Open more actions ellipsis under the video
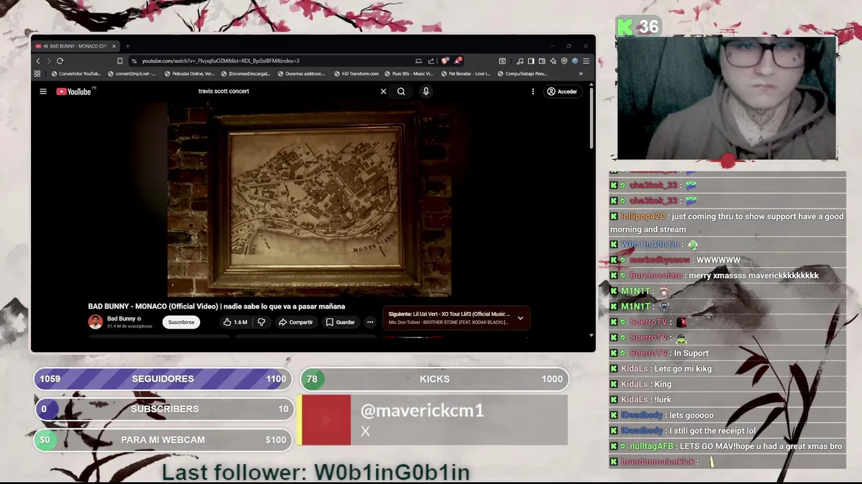 click(370, 322)
